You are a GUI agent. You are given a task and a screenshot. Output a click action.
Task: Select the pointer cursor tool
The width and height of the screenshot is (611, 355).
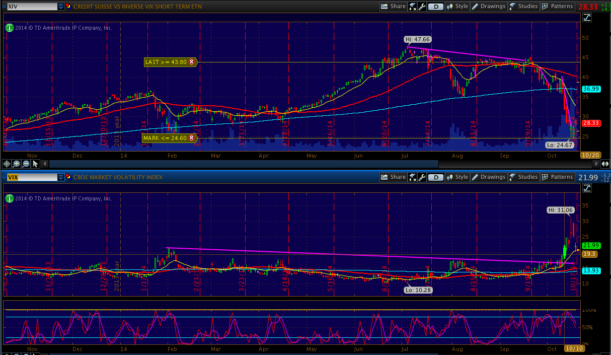point(35,164)
